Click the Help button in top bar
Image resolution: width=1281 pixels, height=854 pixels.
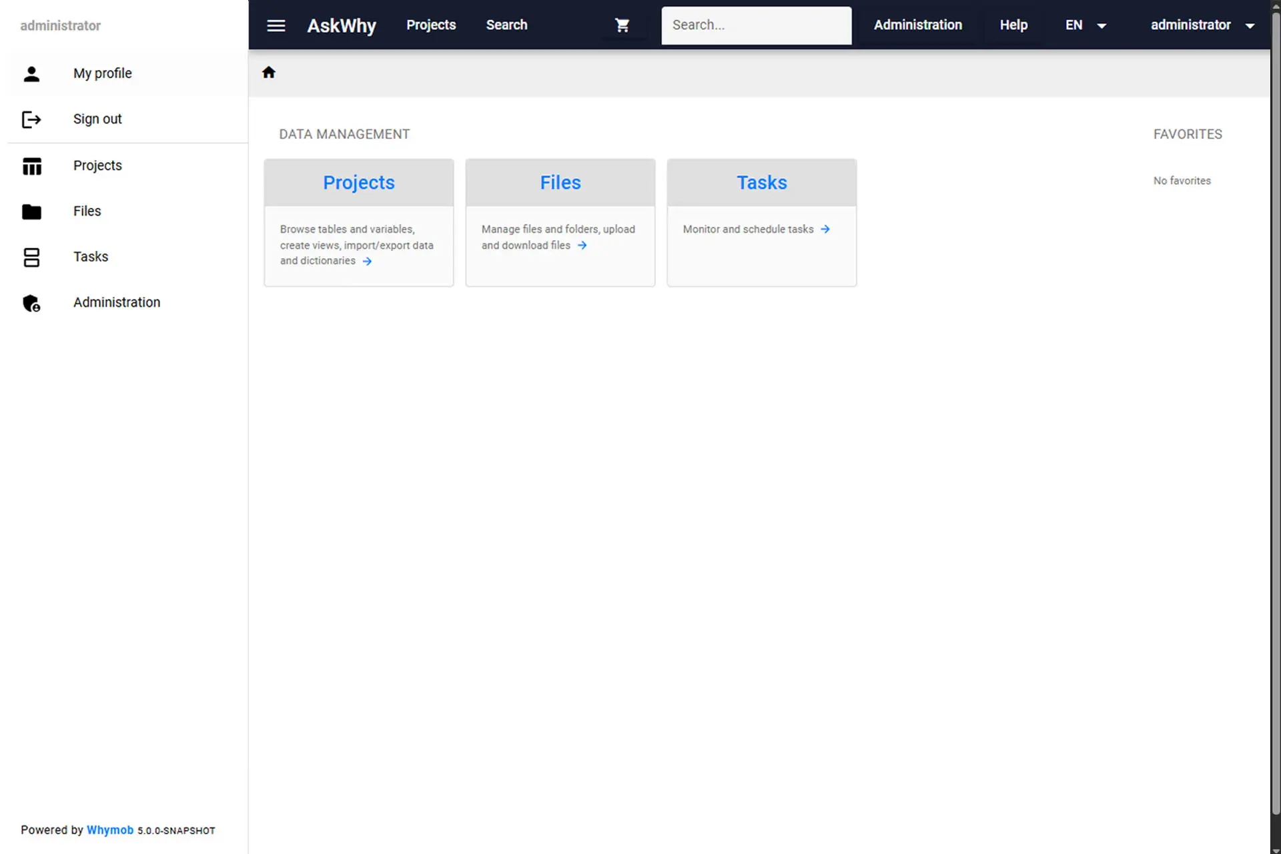[x=1013, y=25]
